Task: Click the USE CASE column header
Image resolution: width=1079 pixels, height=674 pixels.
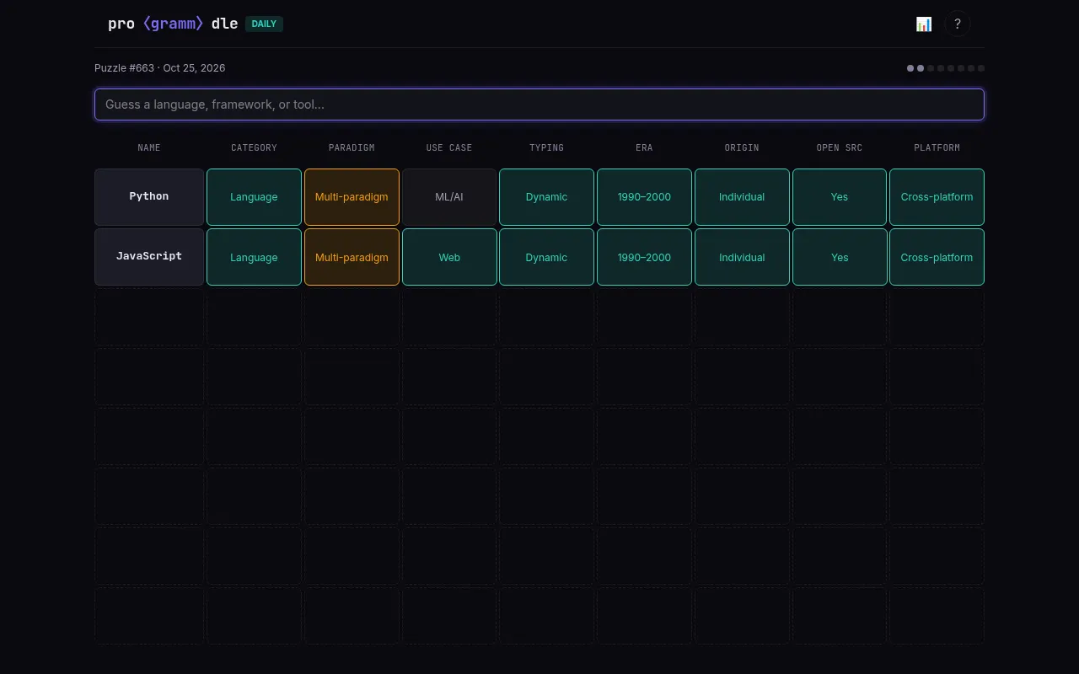Action: click(x=449, y=147)
